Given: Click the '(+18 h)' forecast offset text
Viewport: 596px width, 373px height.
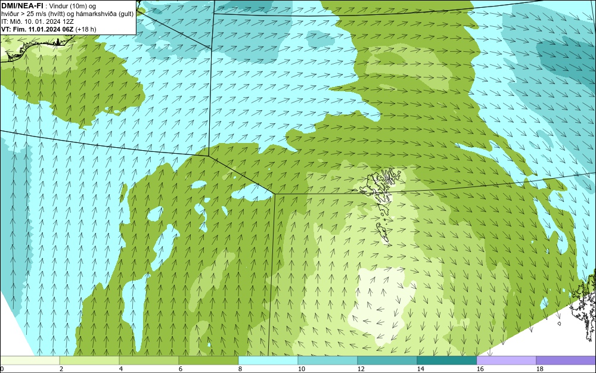Looking at the screenshot, I should [x=86, y=29].
